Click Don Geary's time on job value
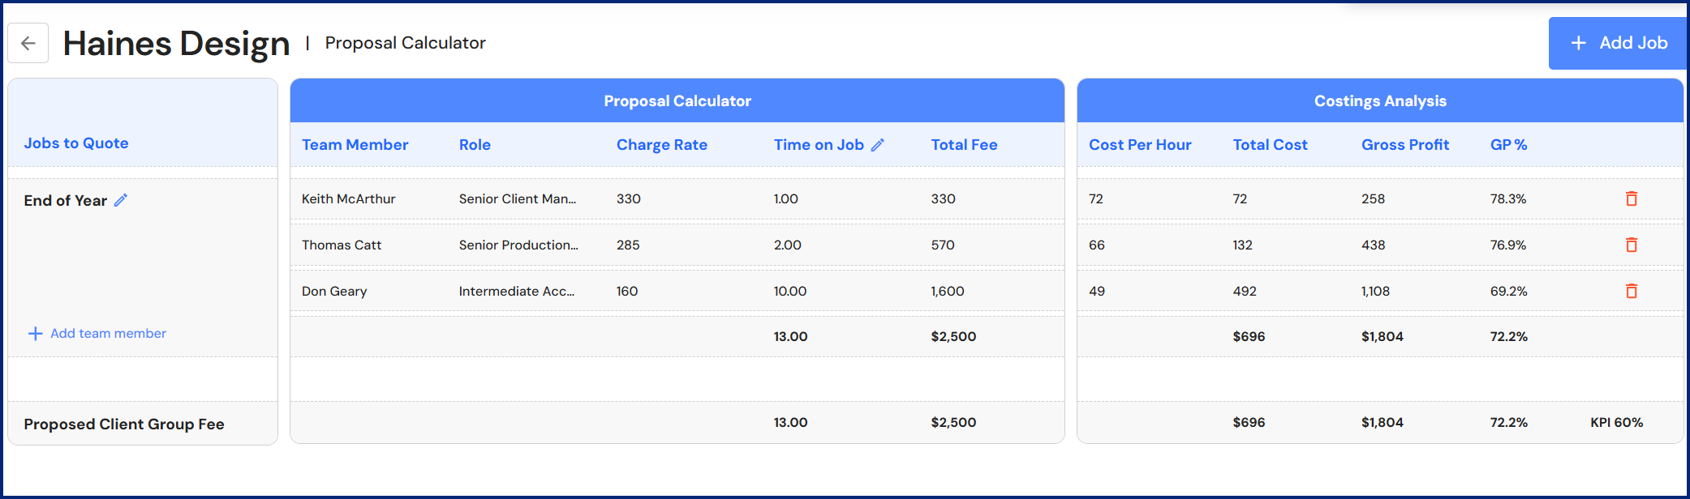1690x499 pixels. [789, 292]
